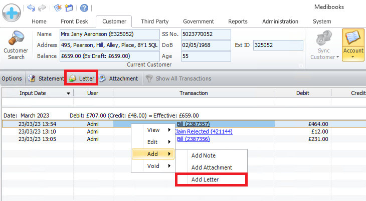Open the Reports ribbon tab
The image size is (366, 201).
click(x=237, y=21)
